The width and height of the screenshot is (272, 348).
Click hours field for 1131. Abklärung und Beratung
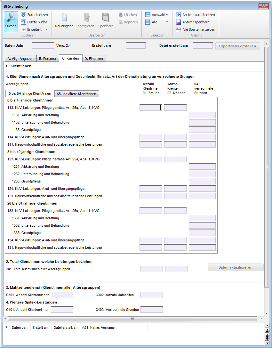pyautogui.click(x=202, y=115)
